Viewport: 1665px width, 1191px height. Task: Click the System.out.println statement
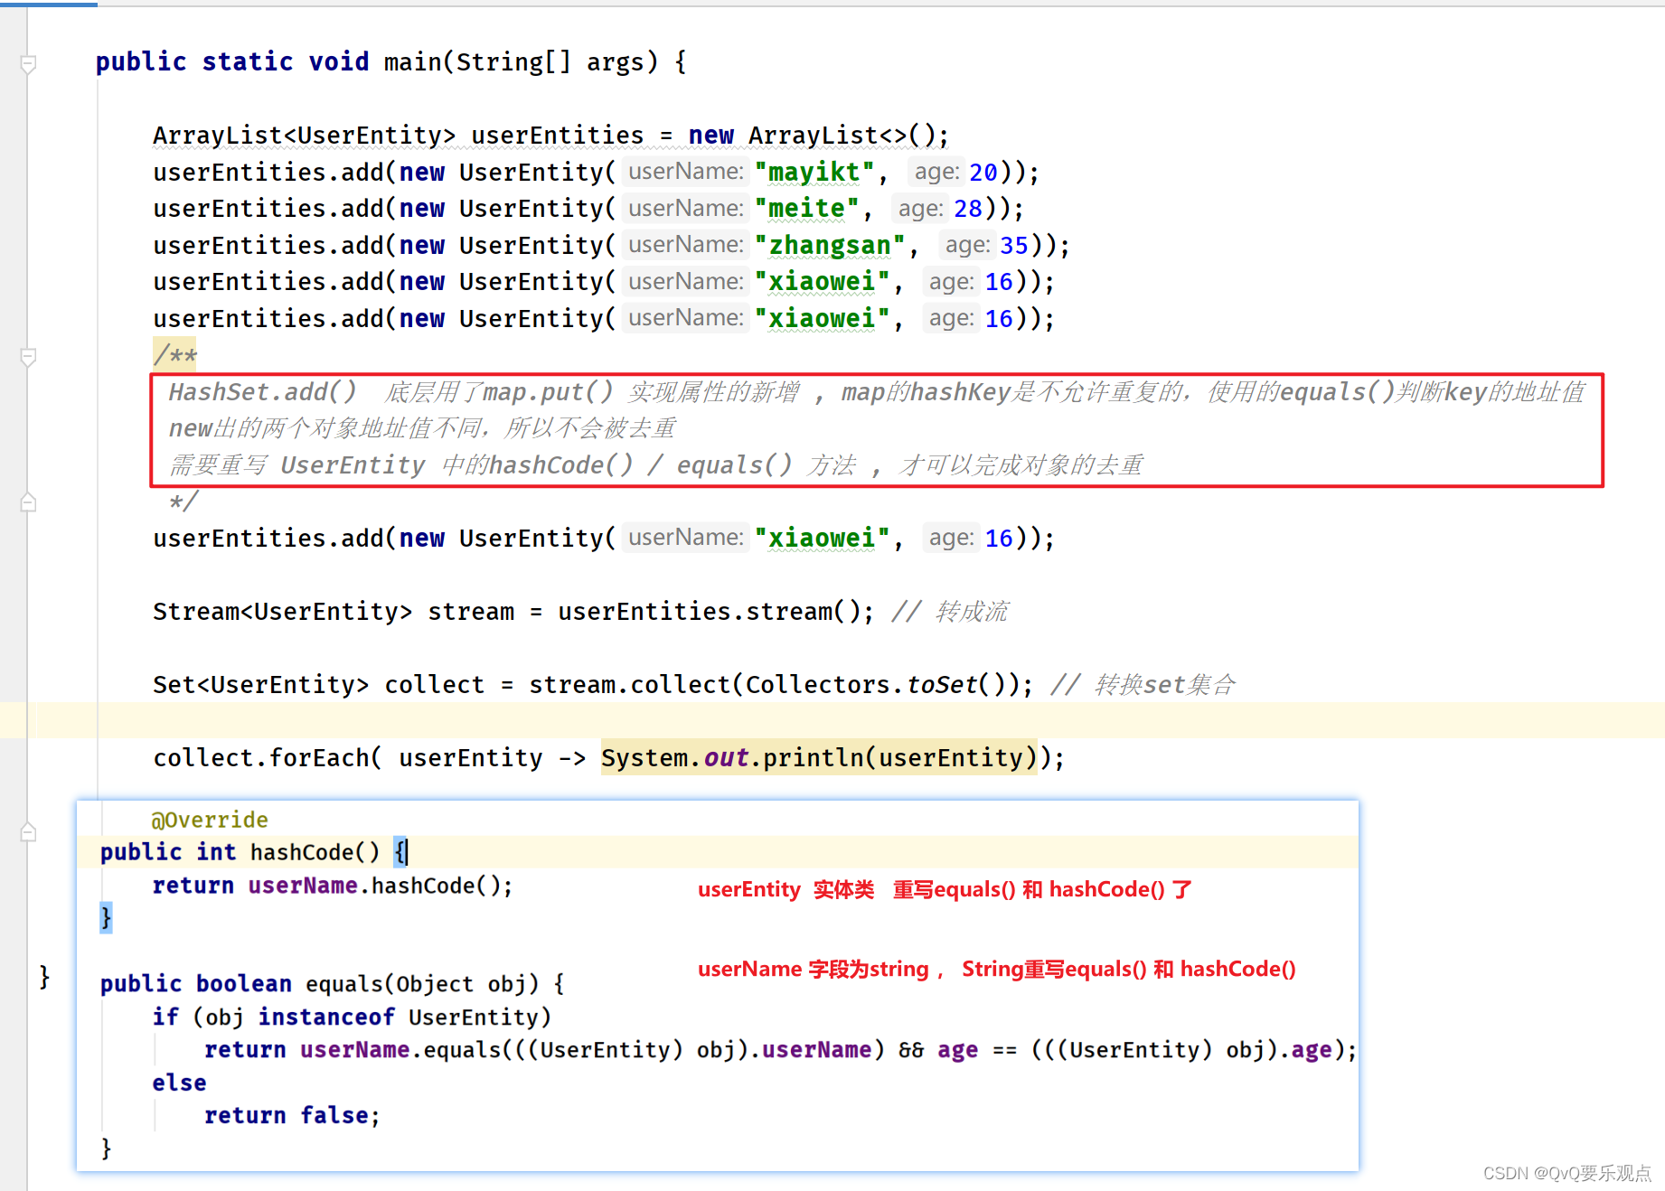coord(818,757)
